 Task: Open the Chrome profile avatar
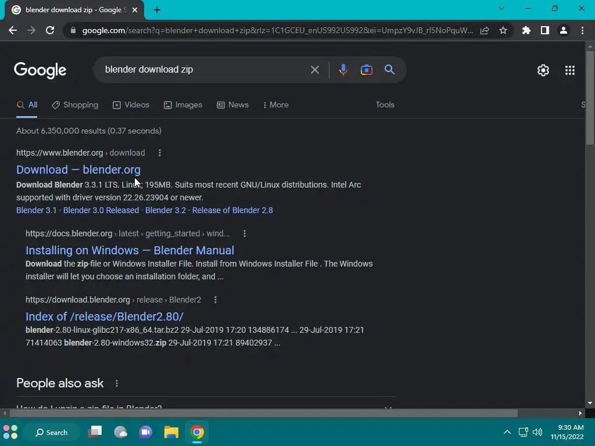click(x=564, y=30)
